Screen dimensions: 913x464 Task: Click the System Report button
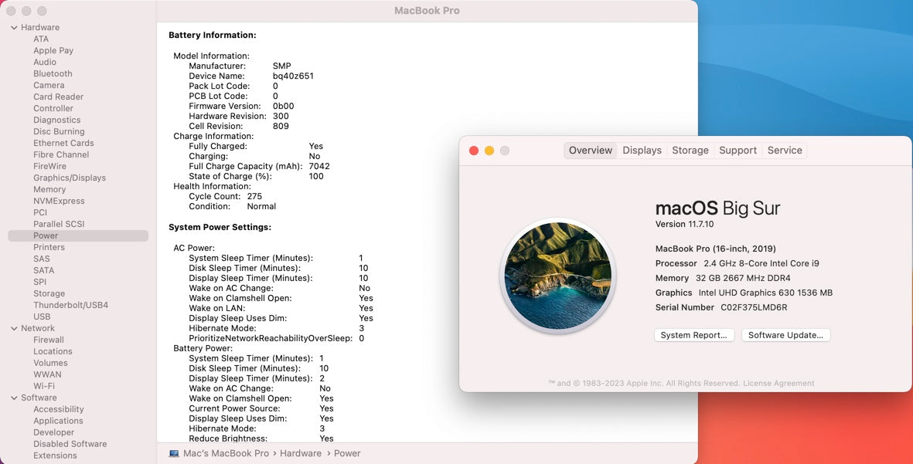693,335
